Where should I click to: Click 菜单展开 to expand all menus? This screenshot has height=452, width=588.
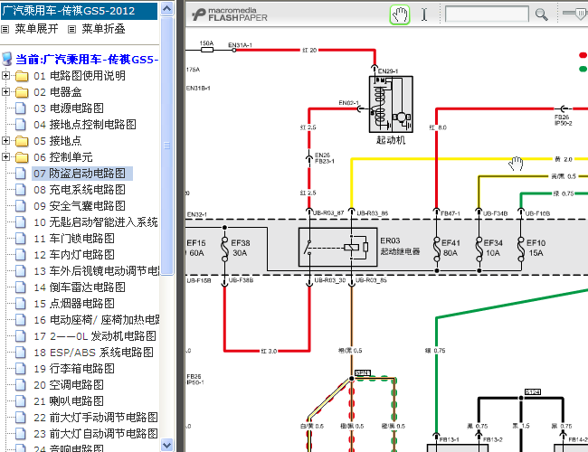click(36, 29)
